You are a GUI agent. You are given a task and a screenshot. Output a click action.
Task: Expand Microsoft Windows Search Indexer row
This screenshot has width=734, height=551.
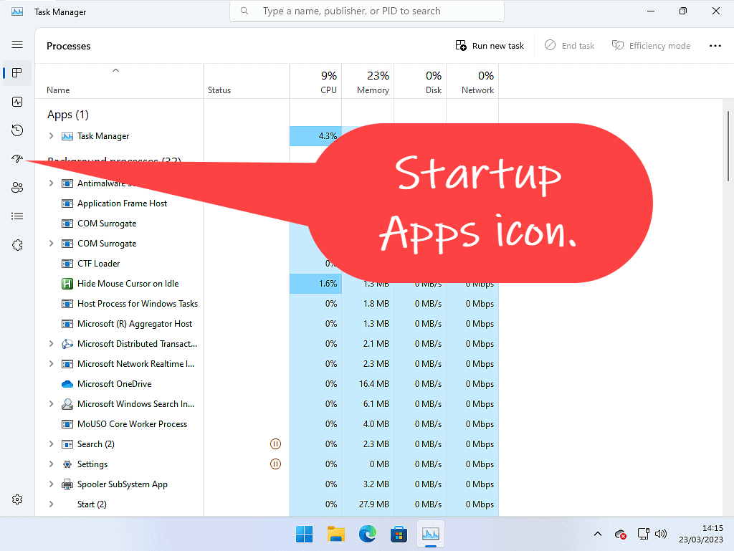[x=51, y=404]
